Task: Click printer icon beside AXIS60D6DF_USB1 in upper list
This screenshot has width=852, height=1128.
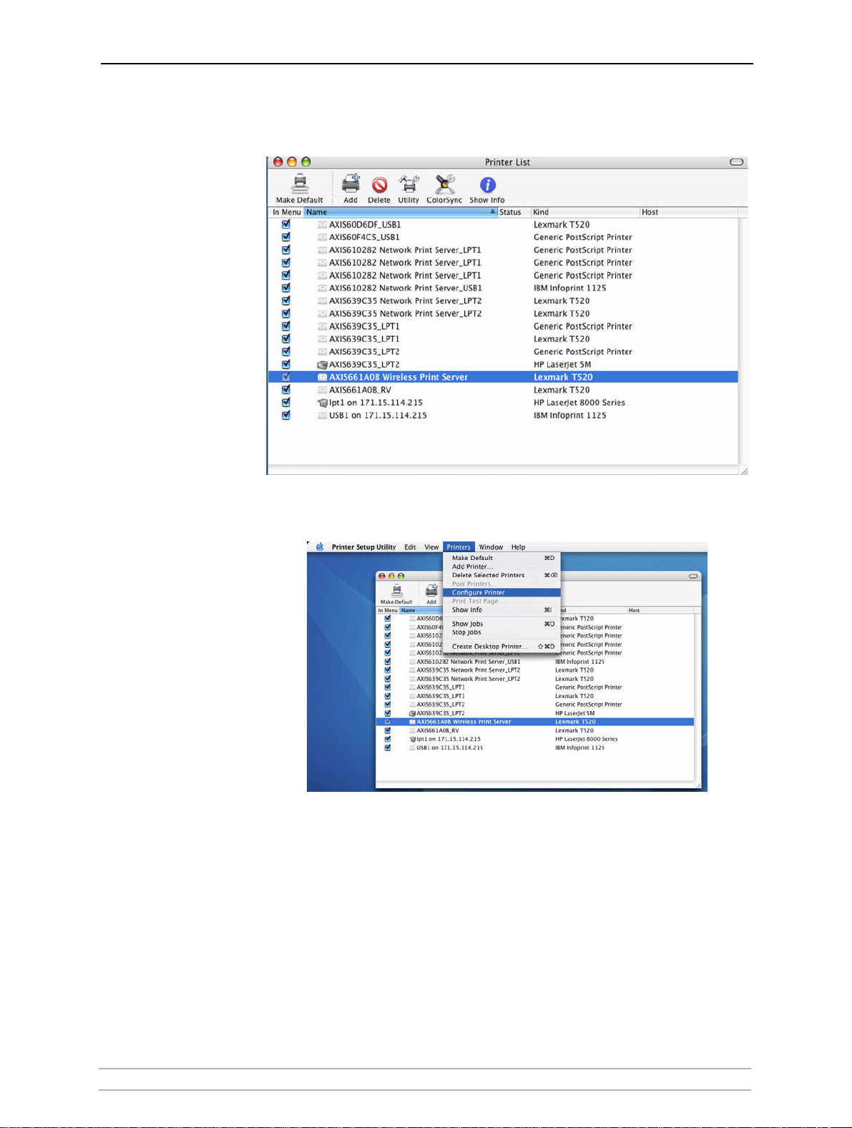Action: click(323, 225)
